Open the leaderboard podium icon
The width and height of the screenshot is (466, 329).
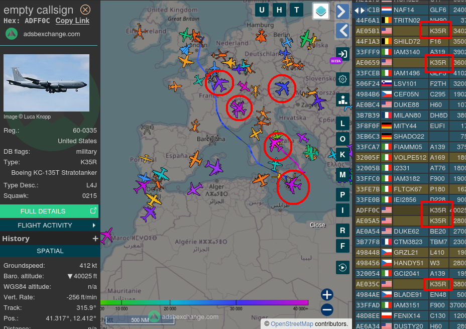342,100
